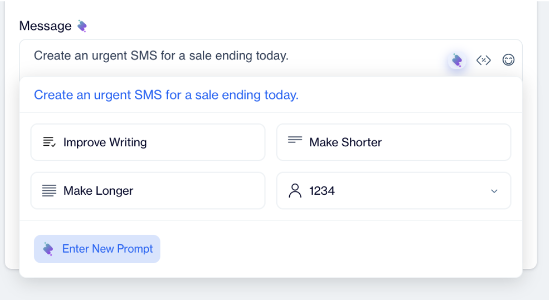
Task: Click the 1234 text label
Action: click(x=322, y=191)
